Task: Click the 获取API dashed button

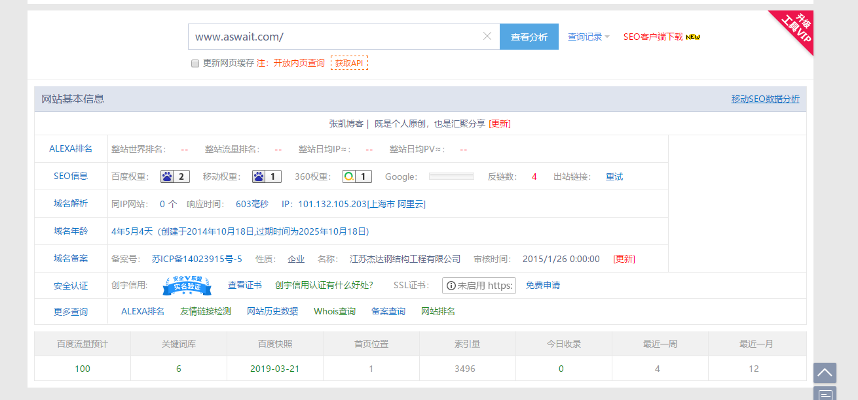Action: click(x=349, y=63)
